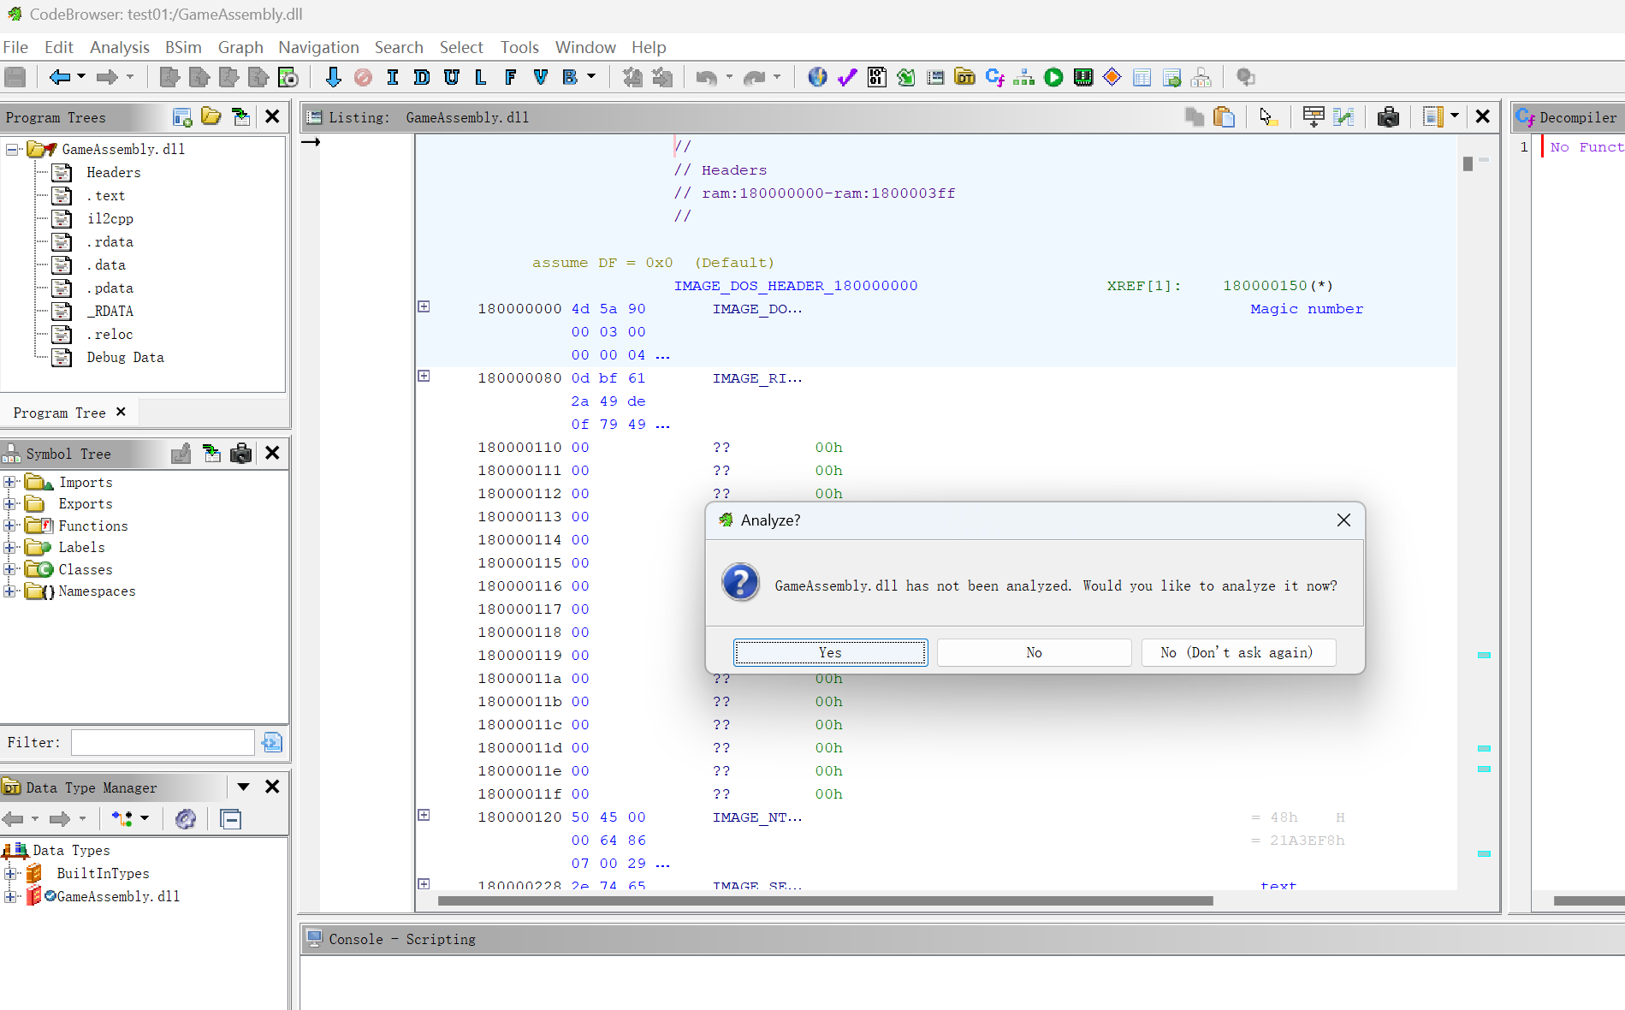
Task: Open the Decompiler toolbar icon
Action: point(994,77)
